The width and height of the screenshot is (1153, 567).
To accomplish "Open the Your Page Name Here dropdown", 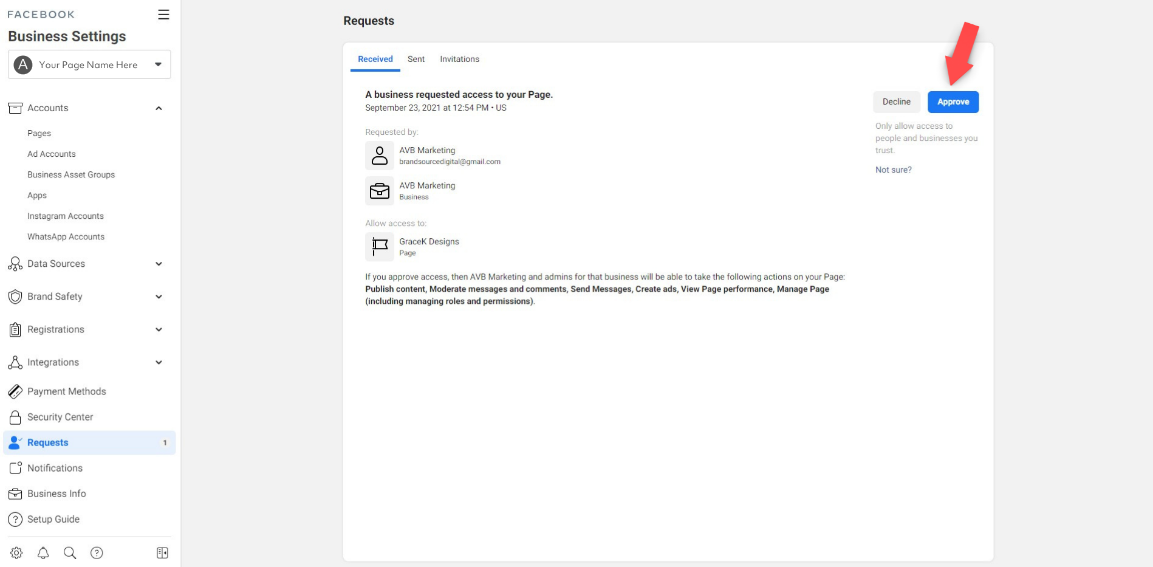I will click(89, 64).
